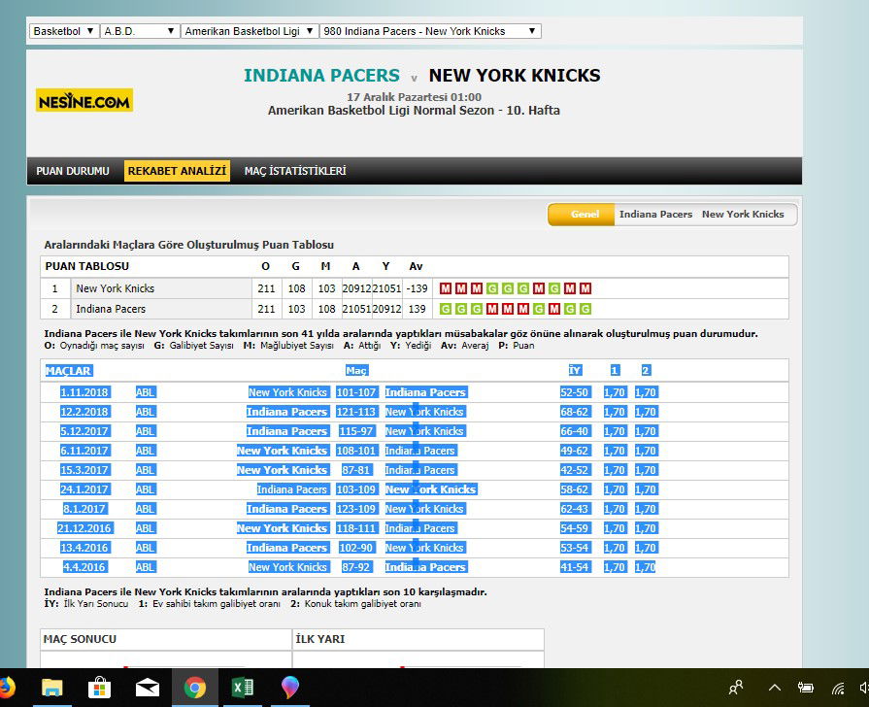The width and height of the screenshot is (869, 707).
Task: Open the 980 Indiana Pacers match dropdown
Action: (430, 31)
